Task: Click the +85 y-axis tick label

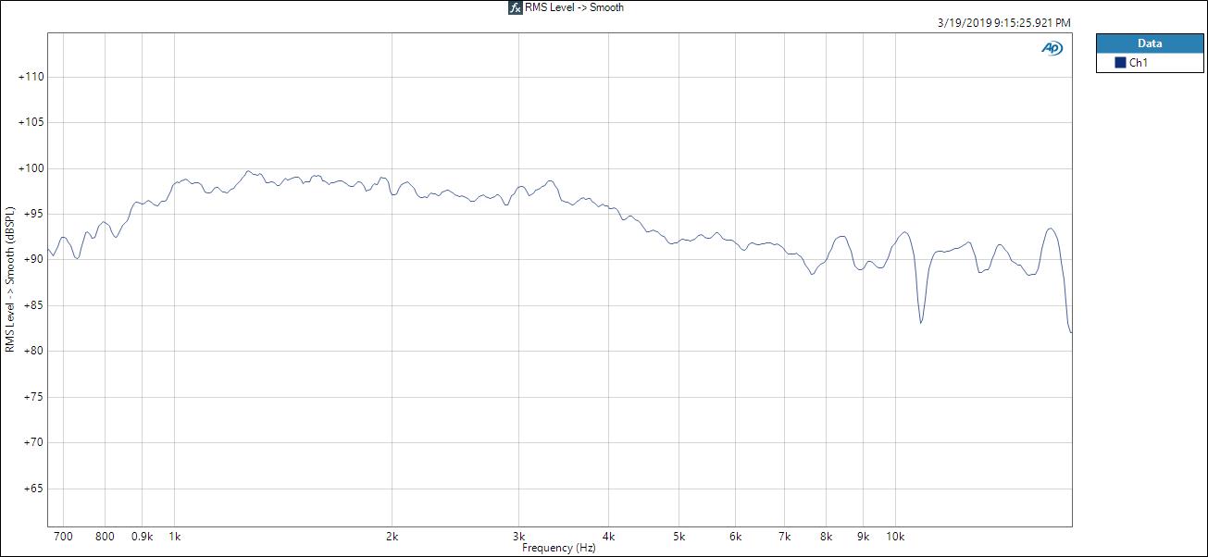Action: [34, 305]
